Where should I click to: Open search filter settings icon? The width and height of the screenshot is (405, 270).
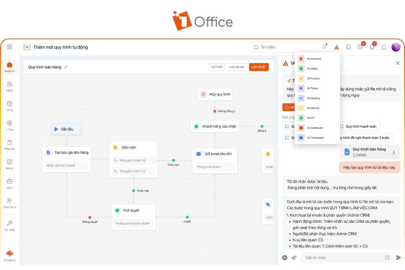pos(324,47)
